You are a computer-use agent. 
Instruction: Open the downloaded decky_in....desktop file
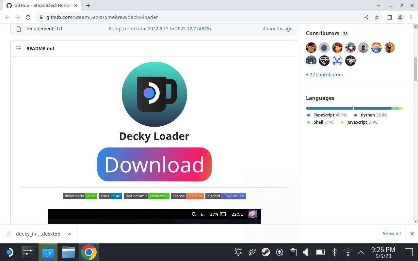point(34,234)
